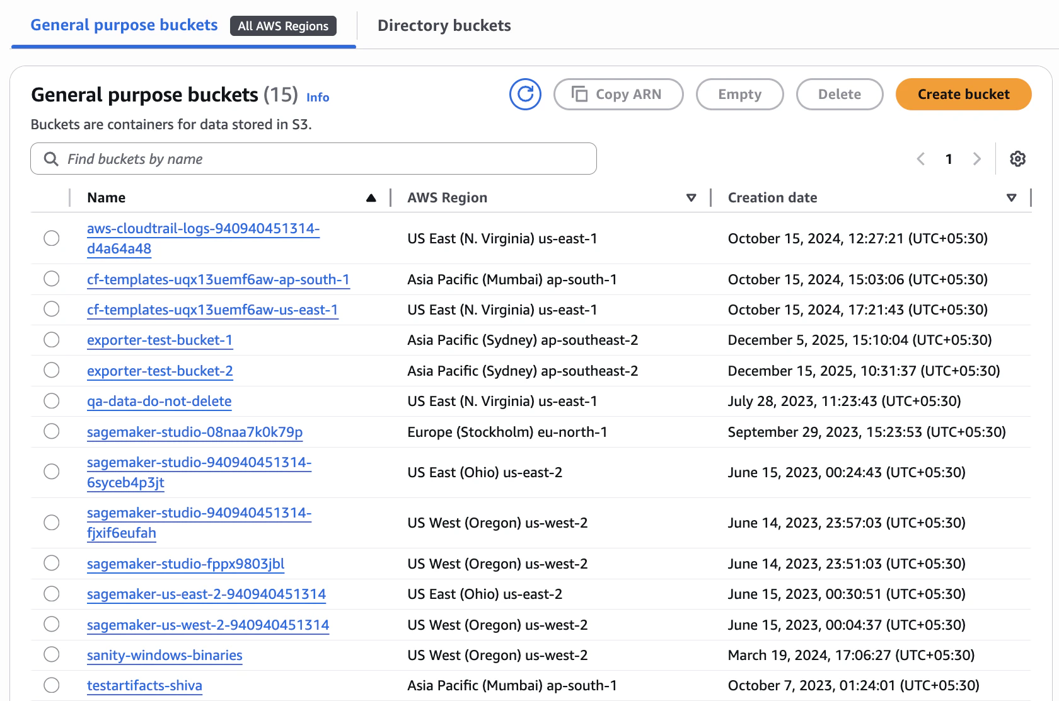Viewport: 1059px width, 701px height.
Task: Open table preferences gear icon
Action: coord(1017,159)
